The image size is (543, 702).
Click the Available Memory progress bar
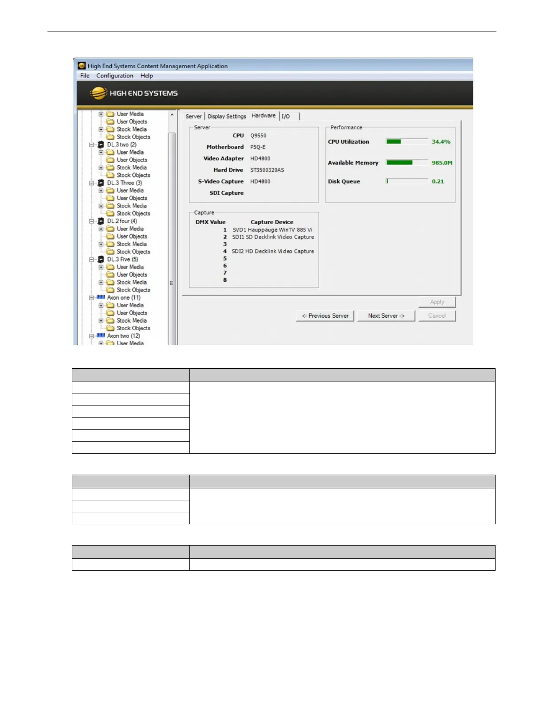coord(407,163)
